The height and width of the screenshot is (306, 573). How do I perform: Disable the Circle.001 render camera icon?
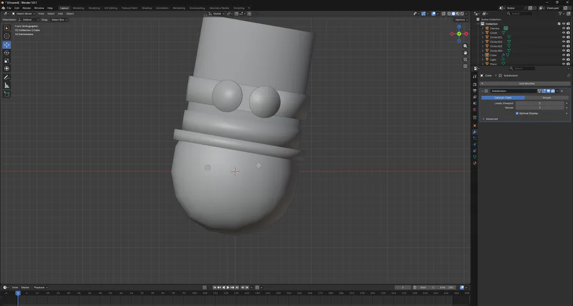click(569, 38)
